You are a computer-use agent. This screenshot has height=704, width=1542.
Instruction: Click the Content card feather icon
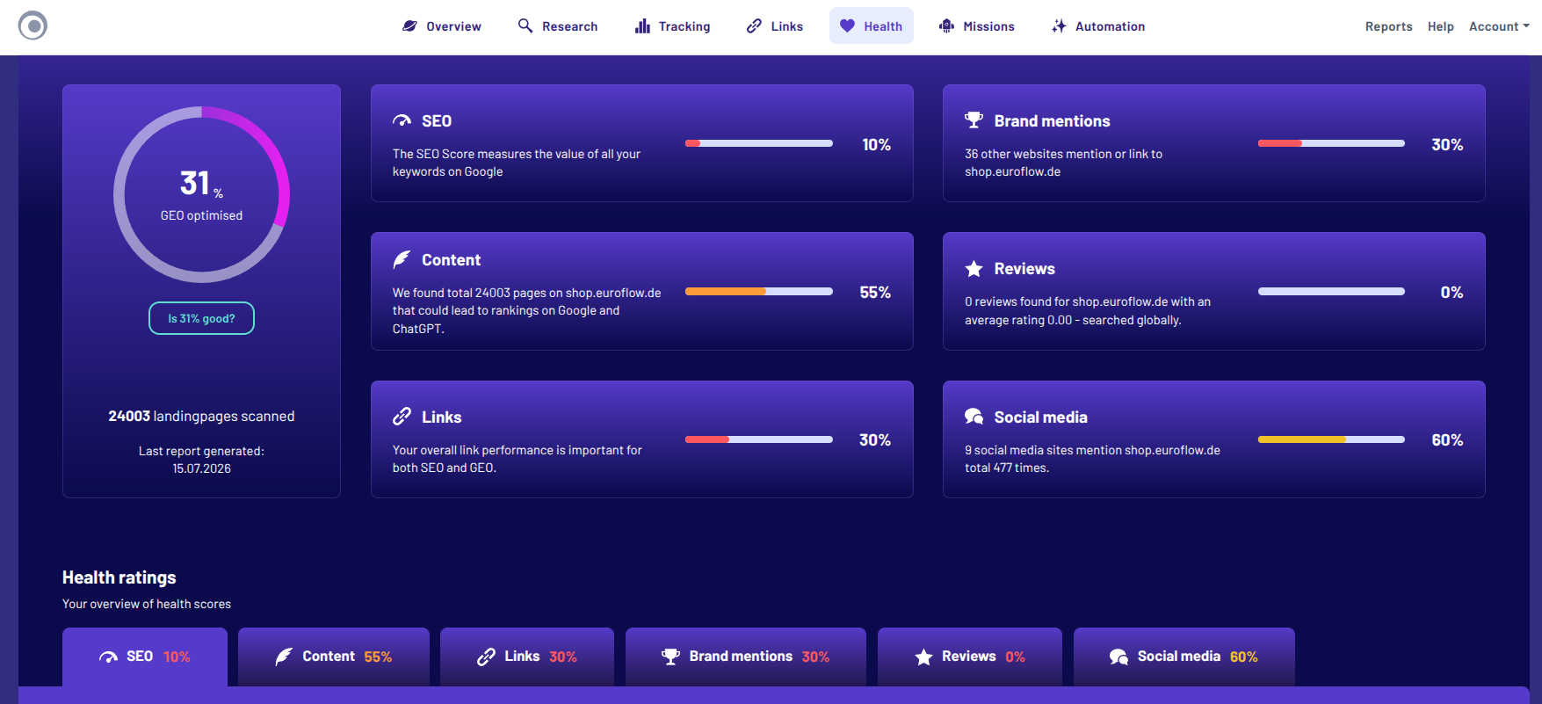(x=402, y=259)
